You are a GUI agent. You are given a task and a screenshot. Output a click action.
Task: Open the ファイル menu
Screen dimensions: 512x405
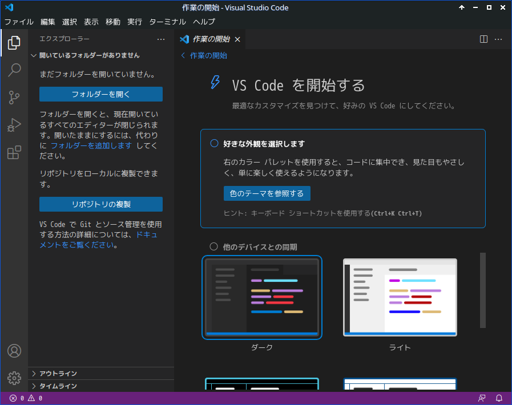[19, 22]
